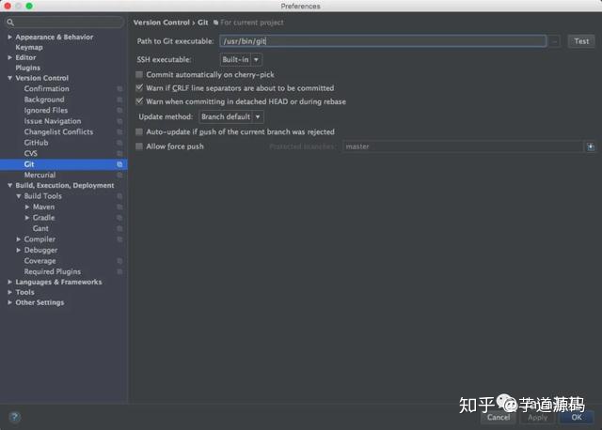Open Keymap settings page
The height and width of the screenshot is (430, 602).
point(29,47)
